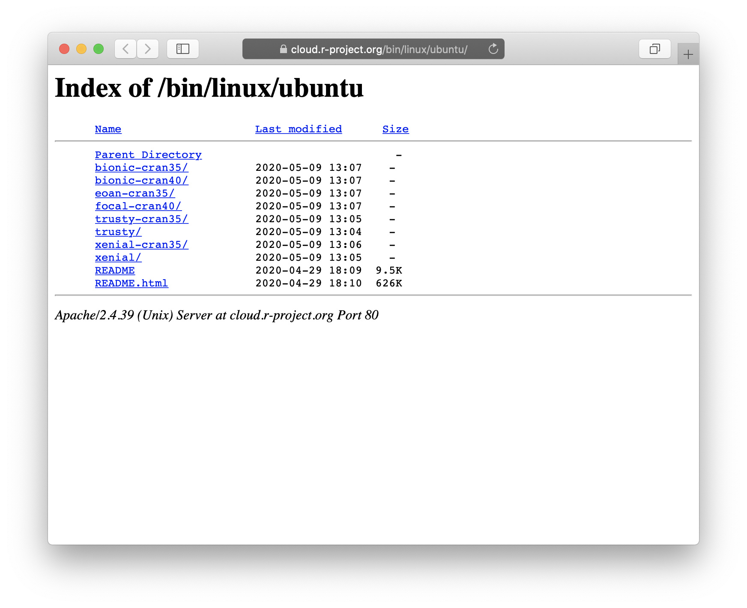Click the padlock icon in address bar
Image resolution: width=747 pixels, height=608 pixels.
click(283, 49)
